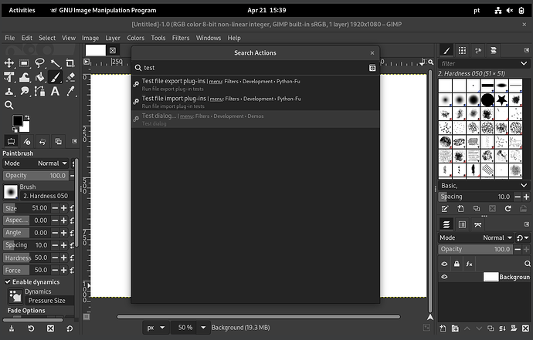Viewport: 533px width, 340px height.
Task: Open the Windows menu
Action: point(209,38)
